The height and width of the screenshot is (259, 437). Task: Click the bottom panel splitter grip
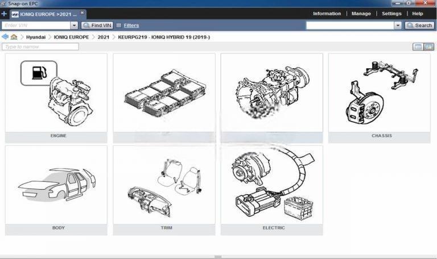tap(218, 257)
